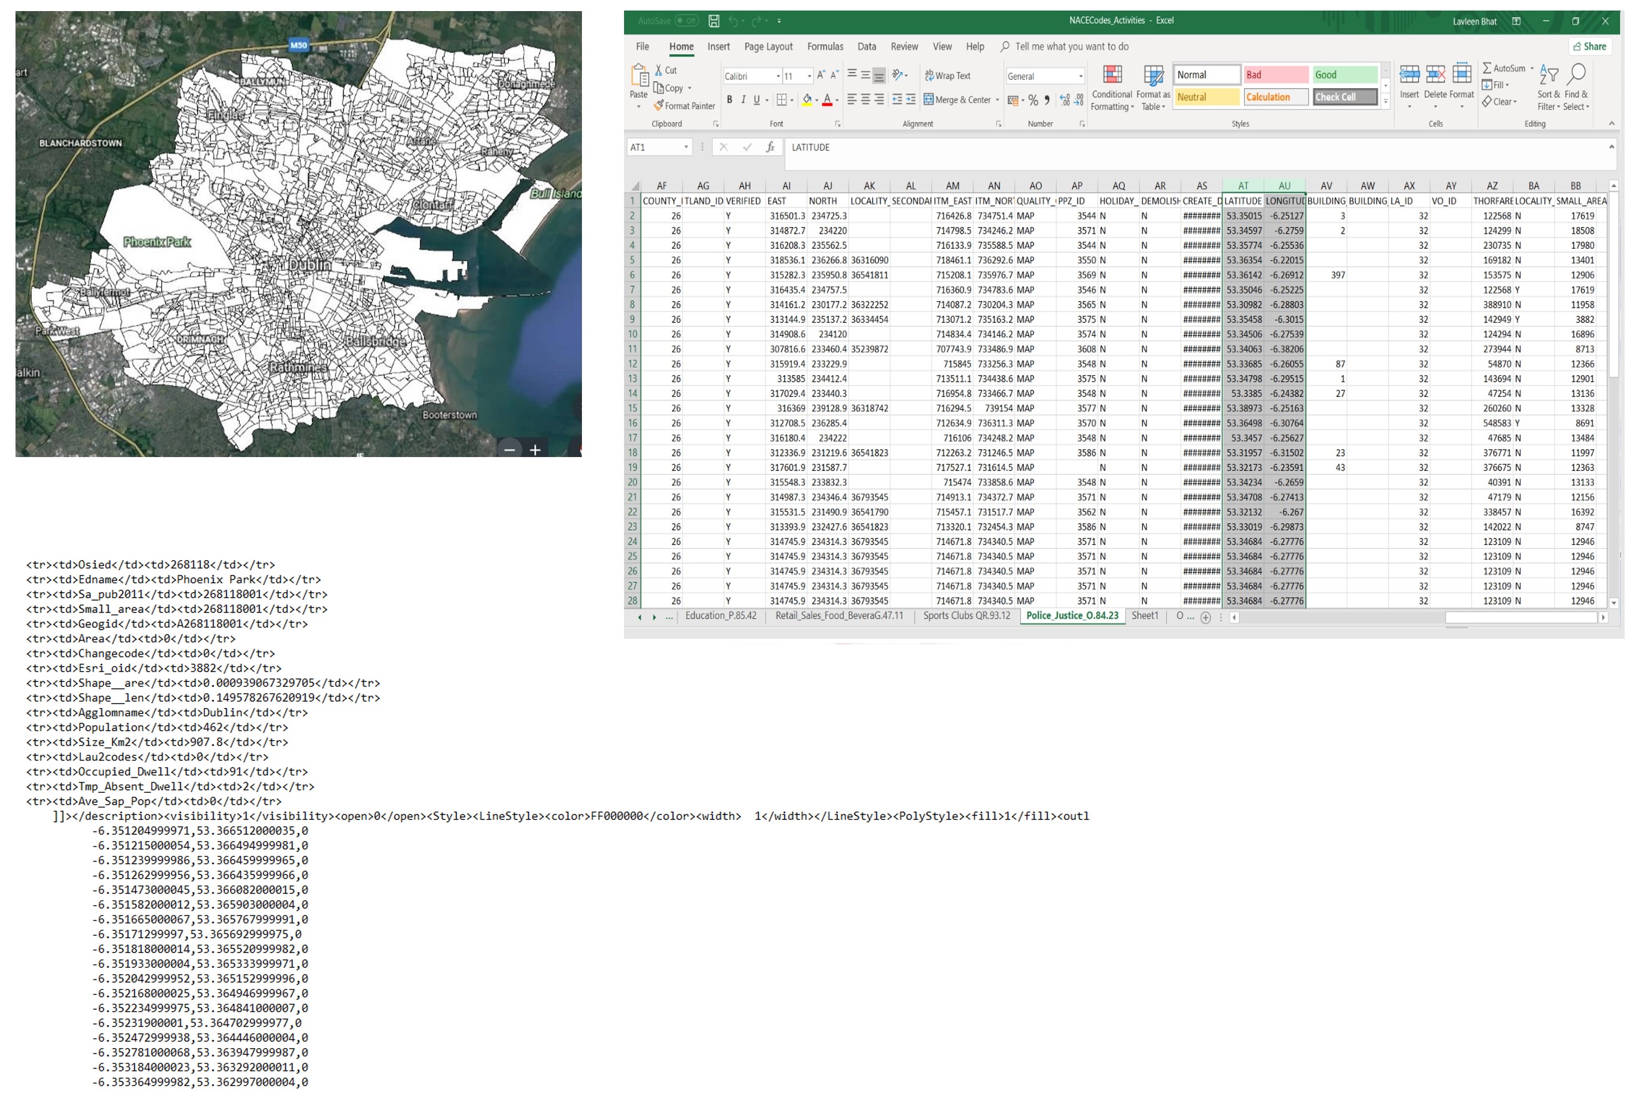This screenshot has width=1634, height=1113.
Task: Toggle Wrap Text
Action: [948, 75]
